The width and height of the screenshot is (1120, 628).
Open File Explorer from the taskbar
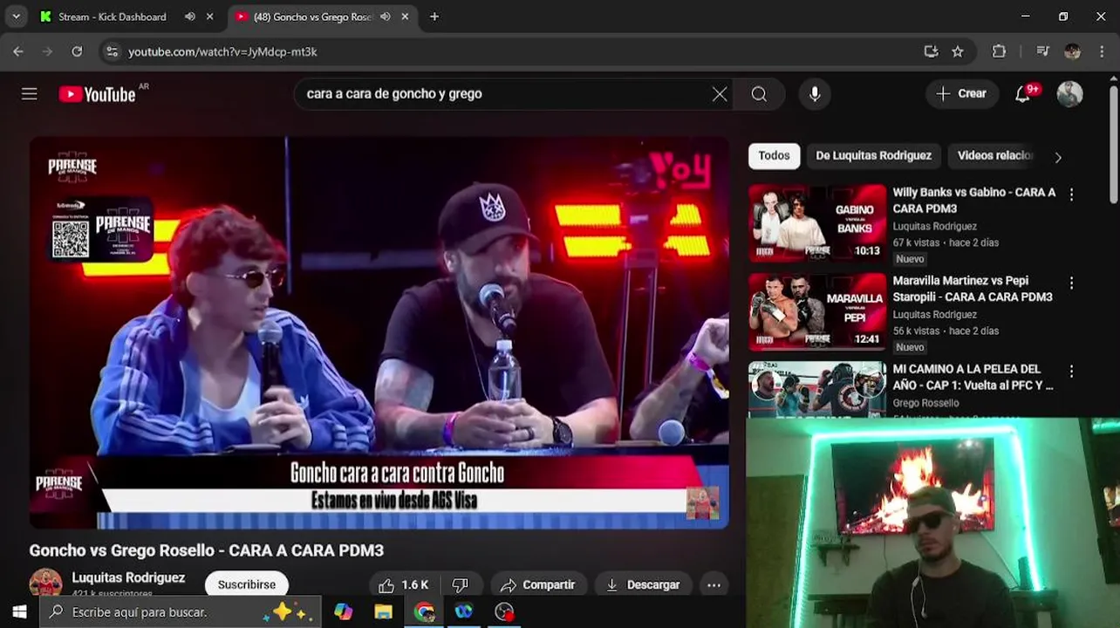(383, 611)
